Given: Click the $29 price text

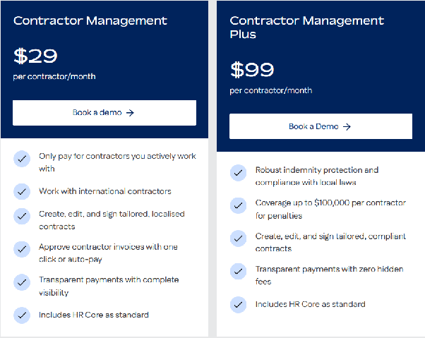Looking at the screenshot, I should click(35, 56).
